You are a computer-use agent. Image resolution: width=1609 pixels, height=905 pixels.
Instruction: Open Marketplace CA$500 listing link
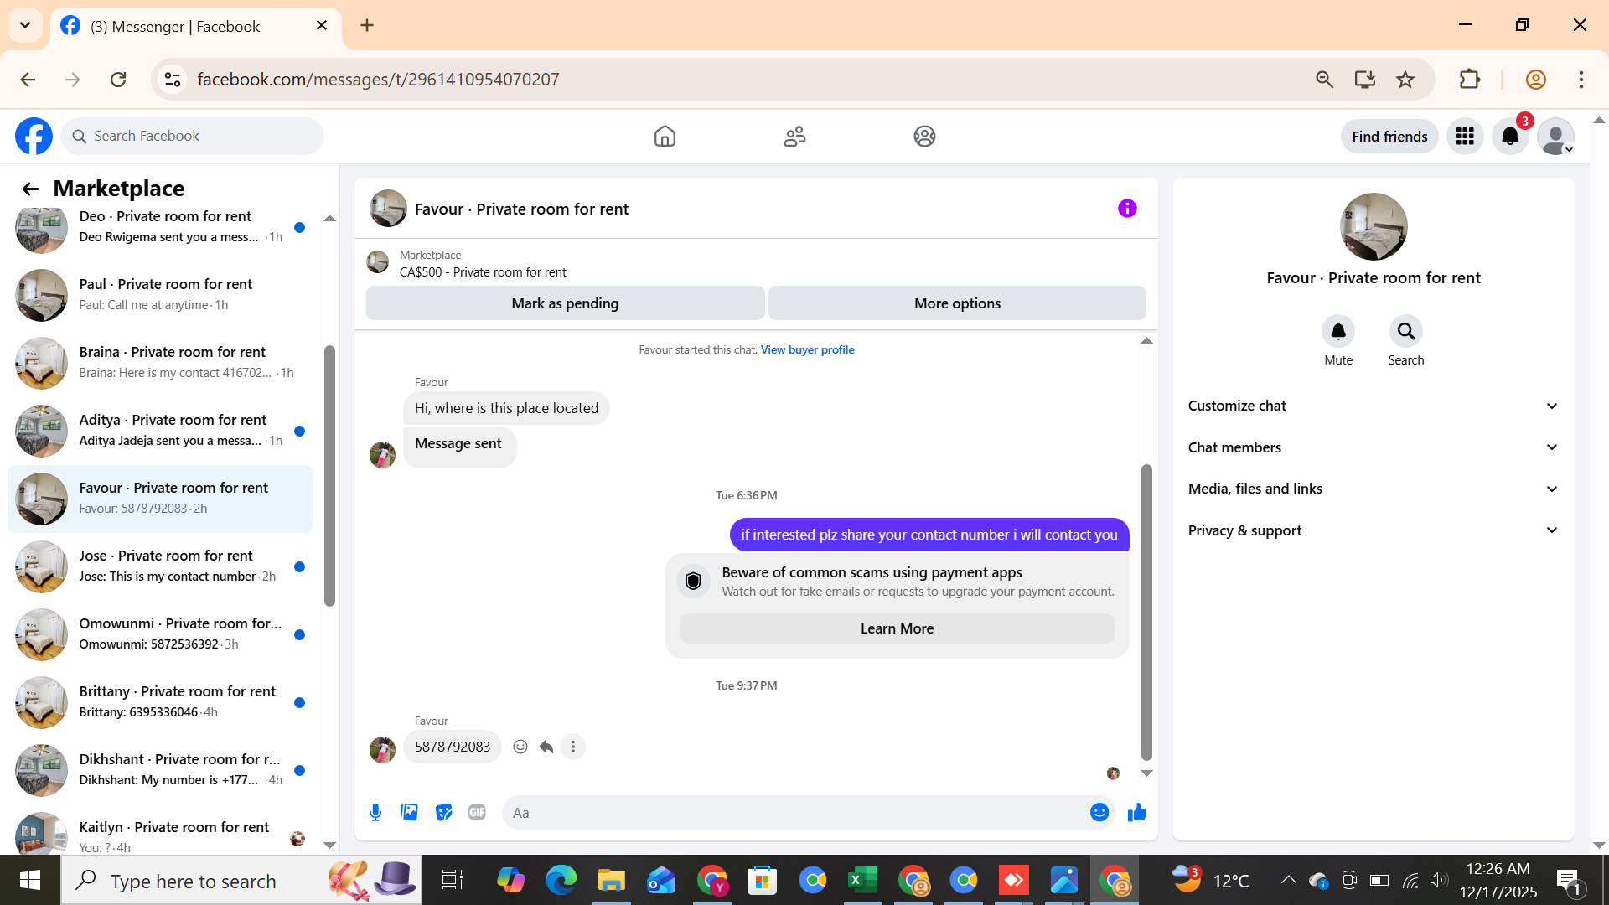point(483,272)
